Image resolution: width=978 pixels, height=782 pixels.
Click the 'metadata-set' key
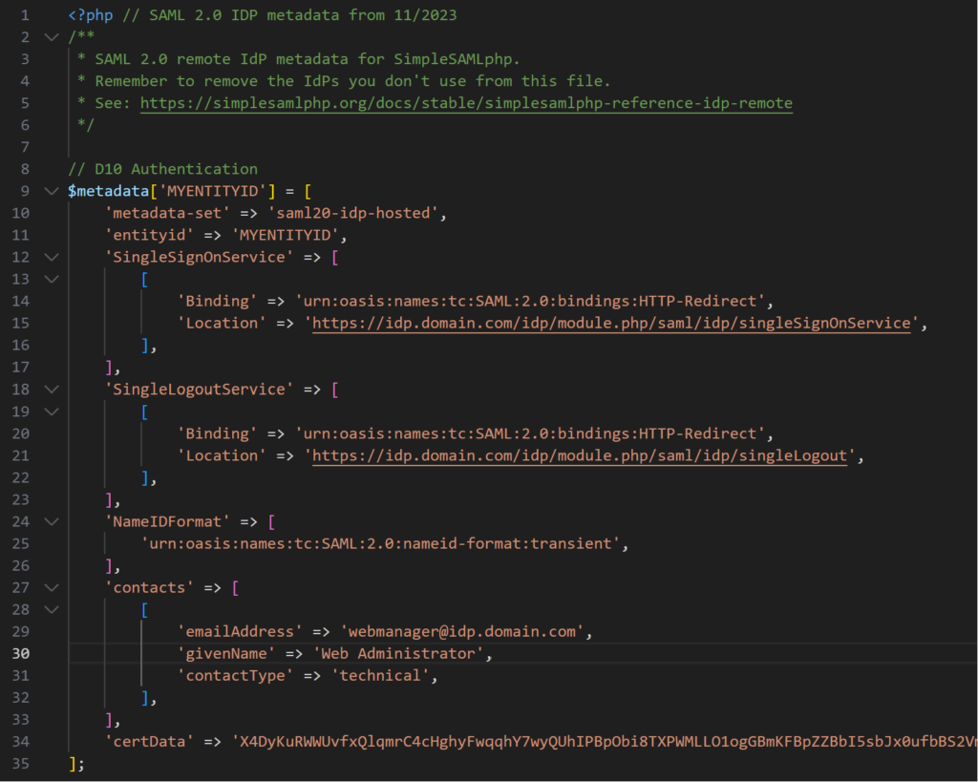coord(167,213)
